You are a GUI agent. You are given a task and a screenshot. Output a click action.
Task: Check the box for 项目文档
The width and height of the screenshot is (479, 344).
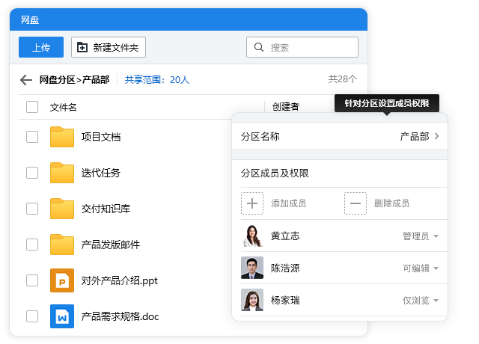[x=32, y=137]
